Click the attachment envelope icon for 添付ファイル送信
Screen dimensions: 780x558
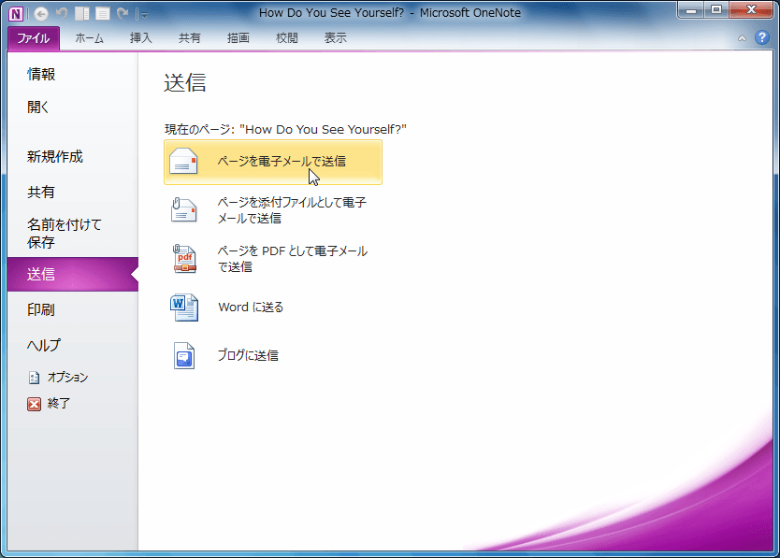[183, 210]
